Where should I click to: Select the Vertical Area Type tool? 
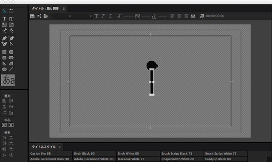(11, 25)
